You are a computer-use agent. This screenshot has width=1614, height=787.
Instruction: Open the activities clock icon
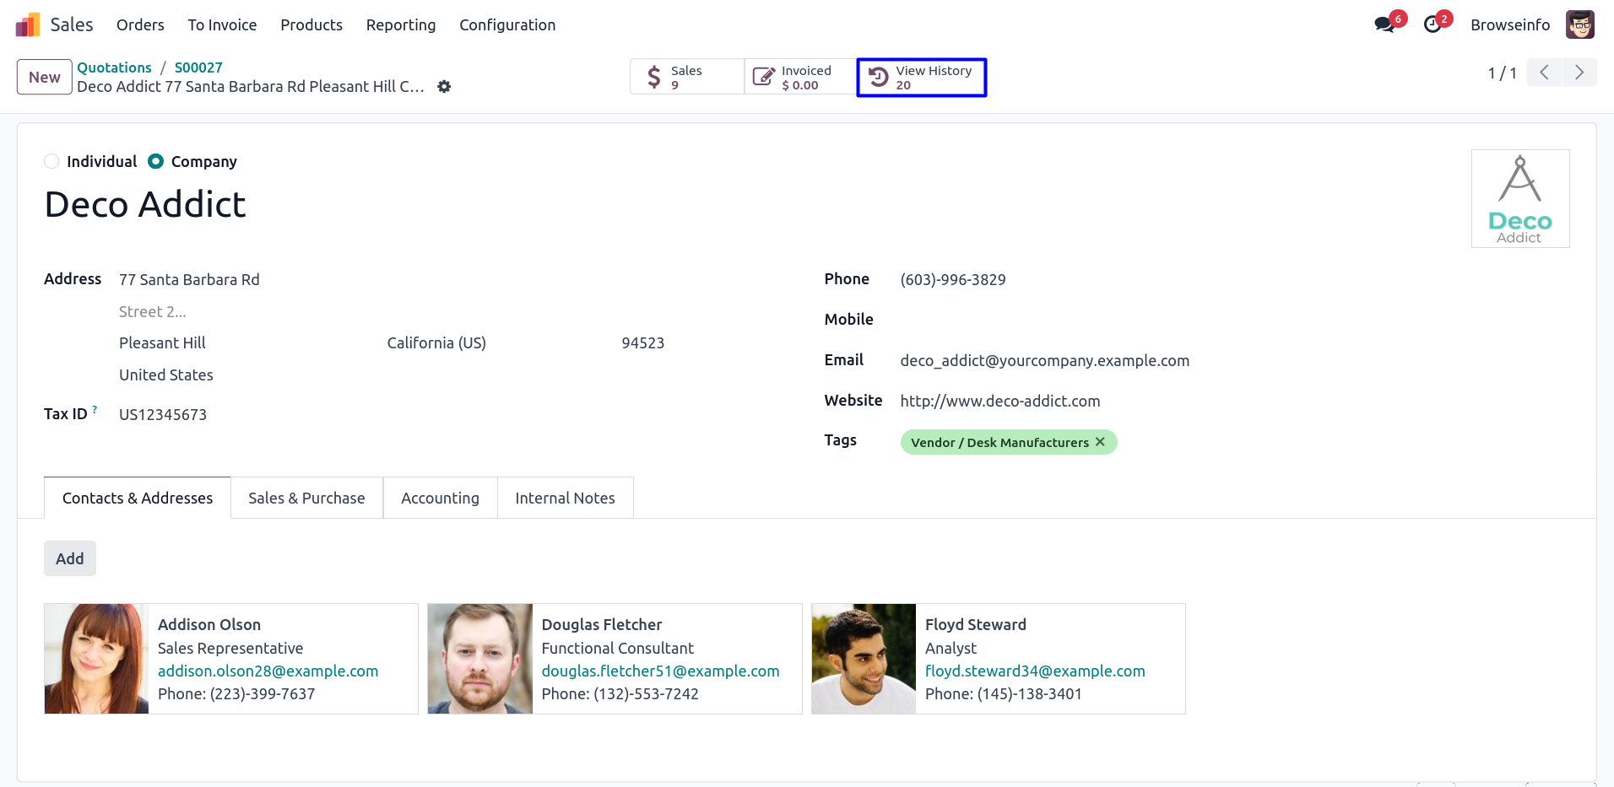click(1433, 24)
